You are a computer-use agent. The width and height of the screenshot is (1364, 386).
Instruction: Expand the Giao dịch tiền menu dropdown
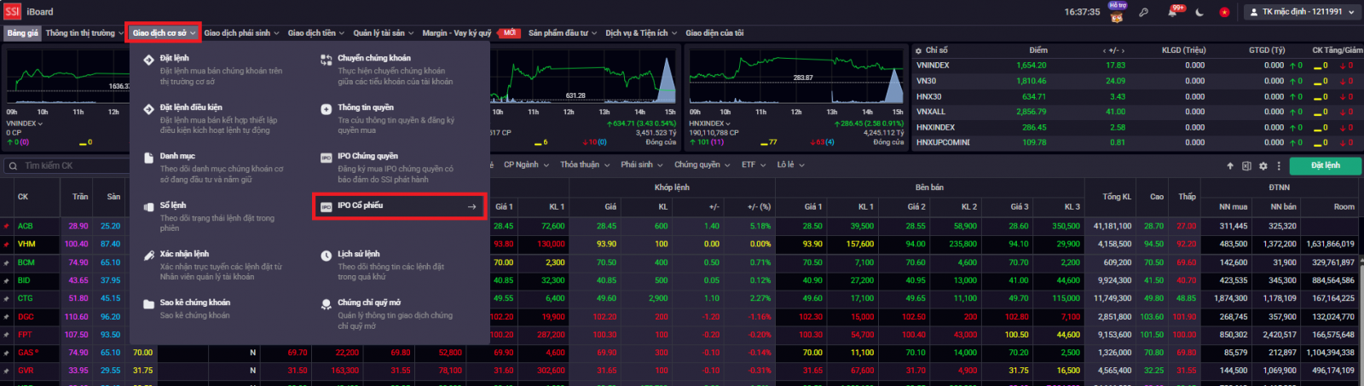click(x=316, y=33)
